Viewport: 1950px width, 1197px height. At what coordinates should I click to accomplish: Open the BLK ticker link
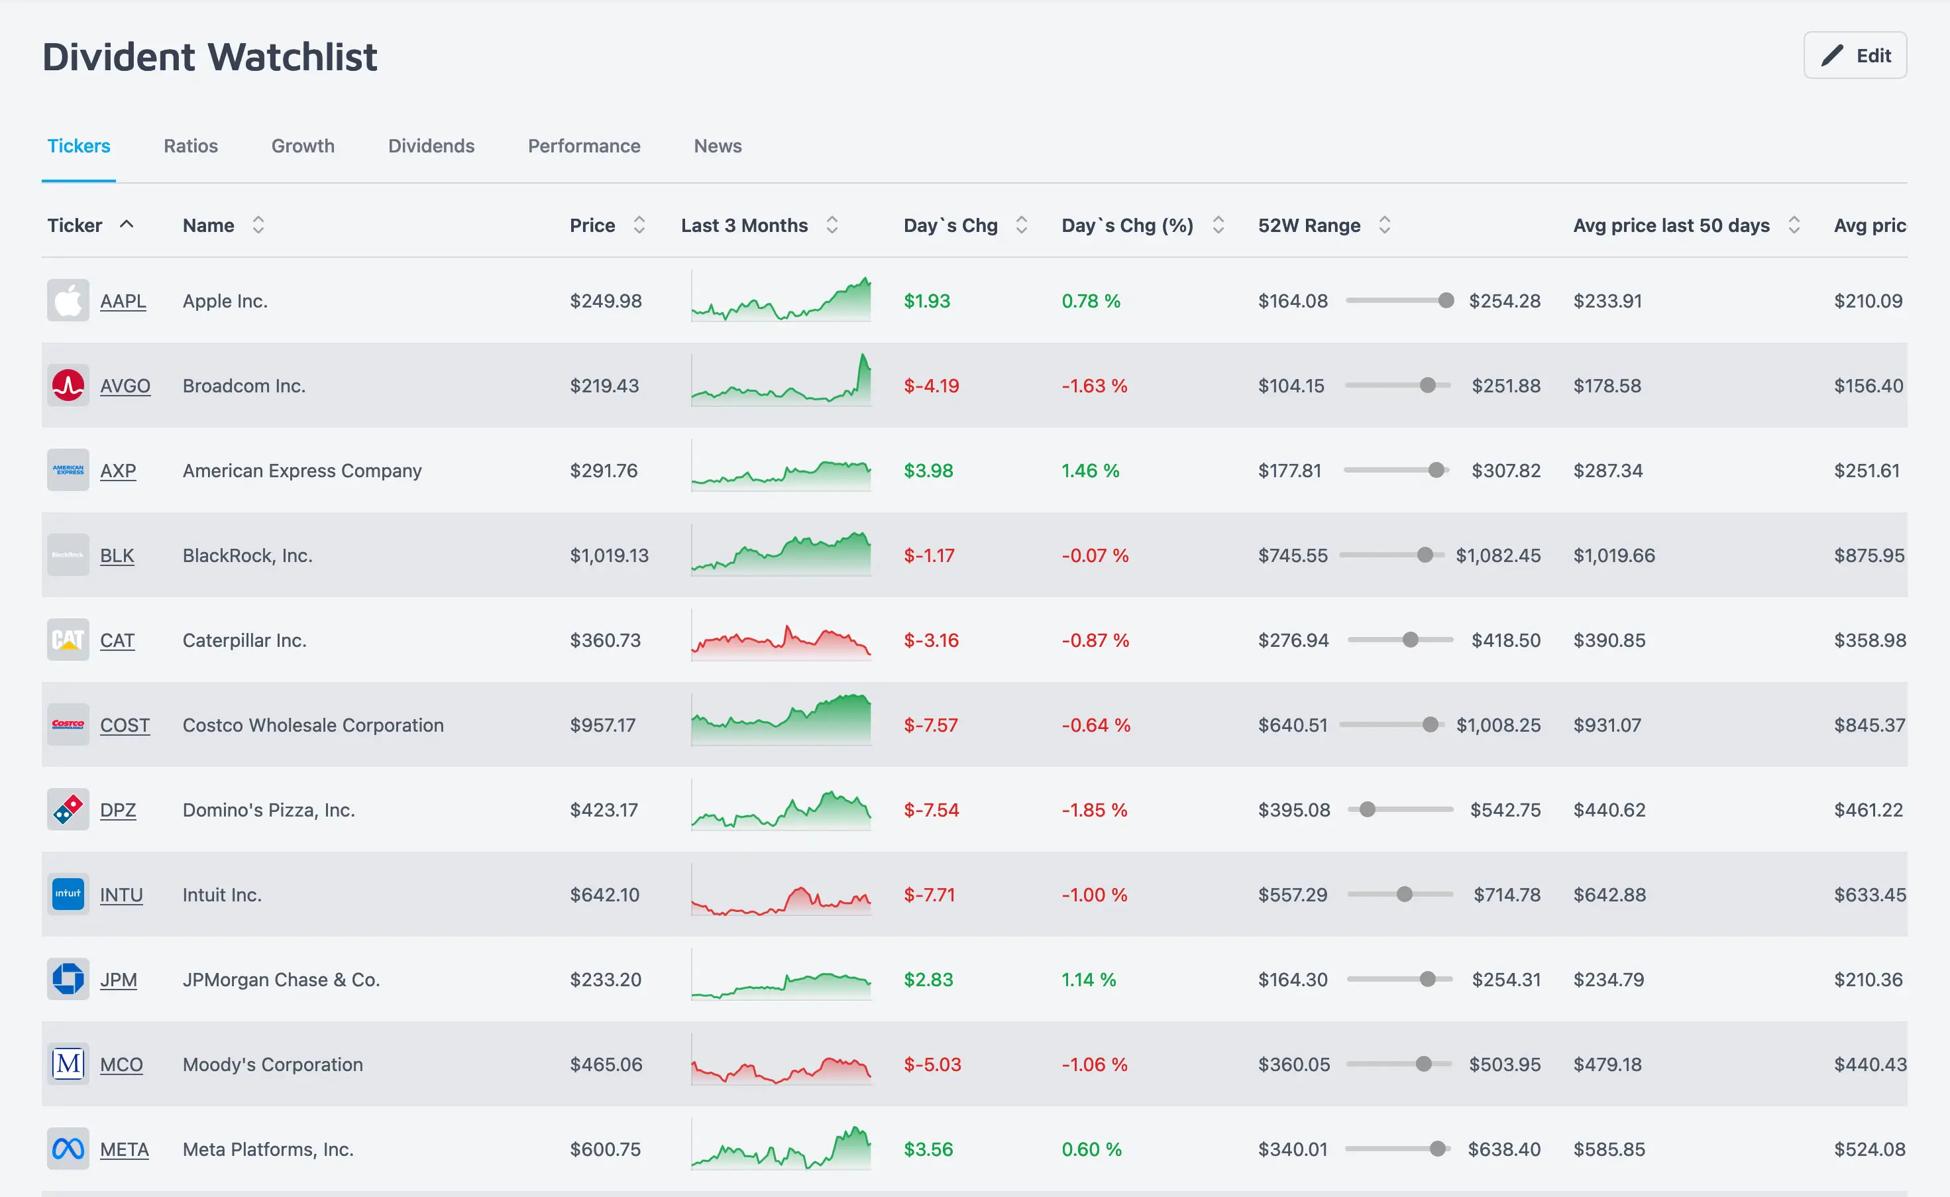click(117, 555)
